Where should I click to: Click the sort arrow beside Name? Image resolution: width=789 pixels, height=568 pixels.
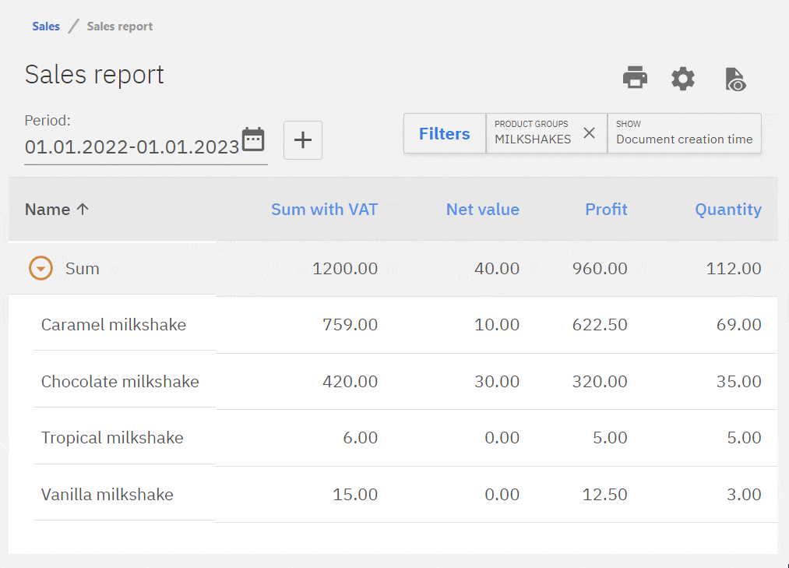(x=82, y=210)
